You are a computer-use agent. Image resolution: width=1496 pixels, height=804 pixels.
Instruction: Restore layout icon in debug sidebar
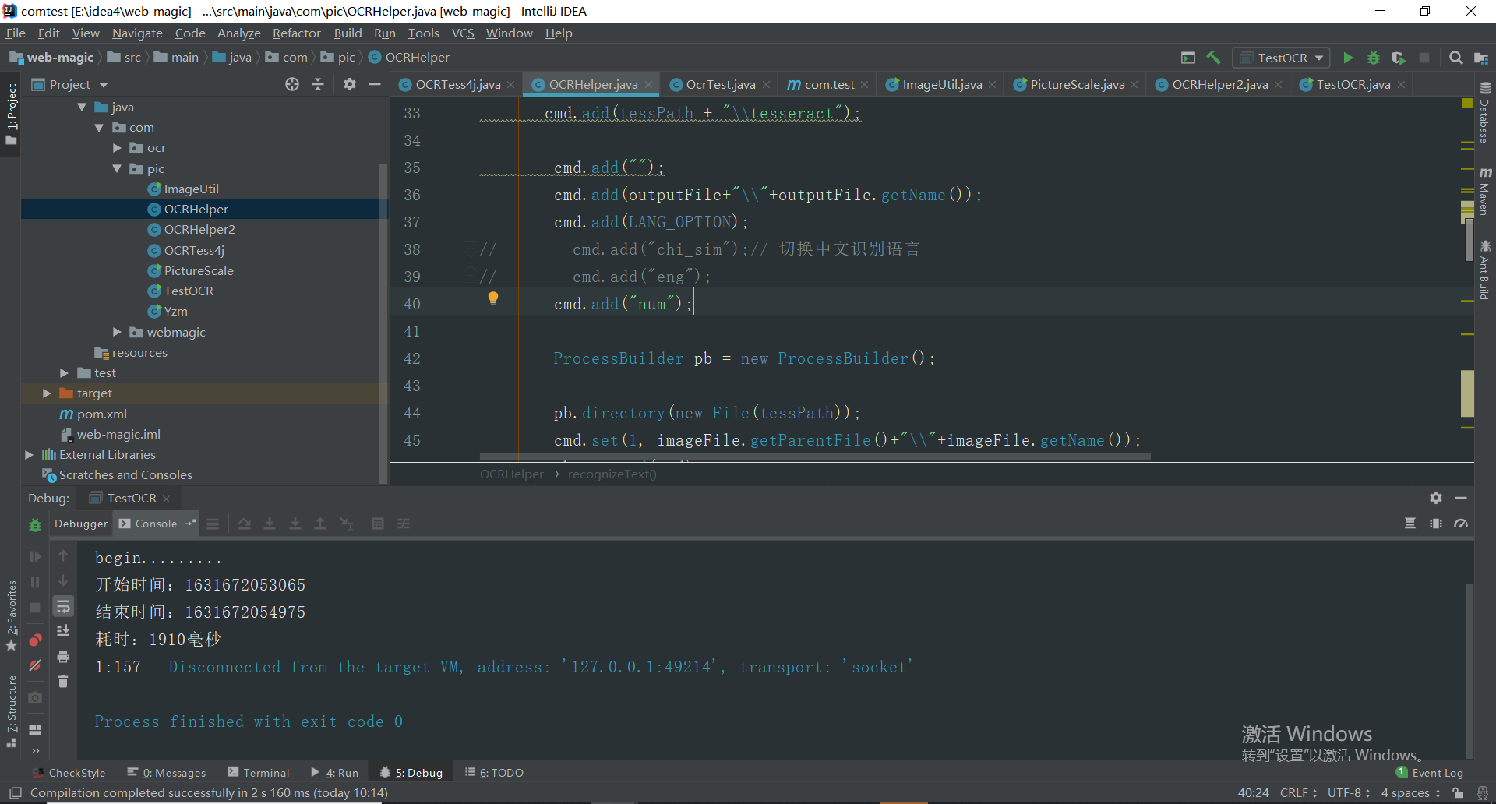pyautogui.click(x=35, y=730)
